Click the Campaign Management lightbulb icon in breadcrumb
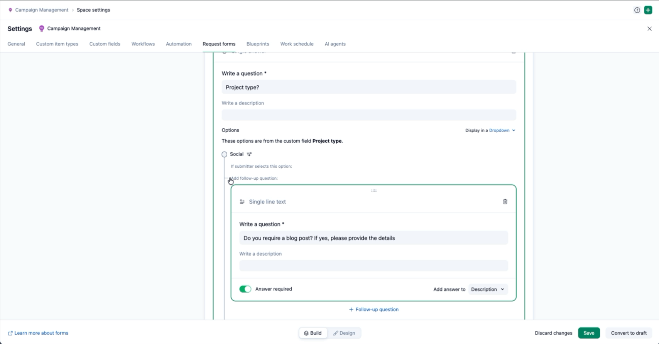The image size is (659, 344). click(10, 10)
